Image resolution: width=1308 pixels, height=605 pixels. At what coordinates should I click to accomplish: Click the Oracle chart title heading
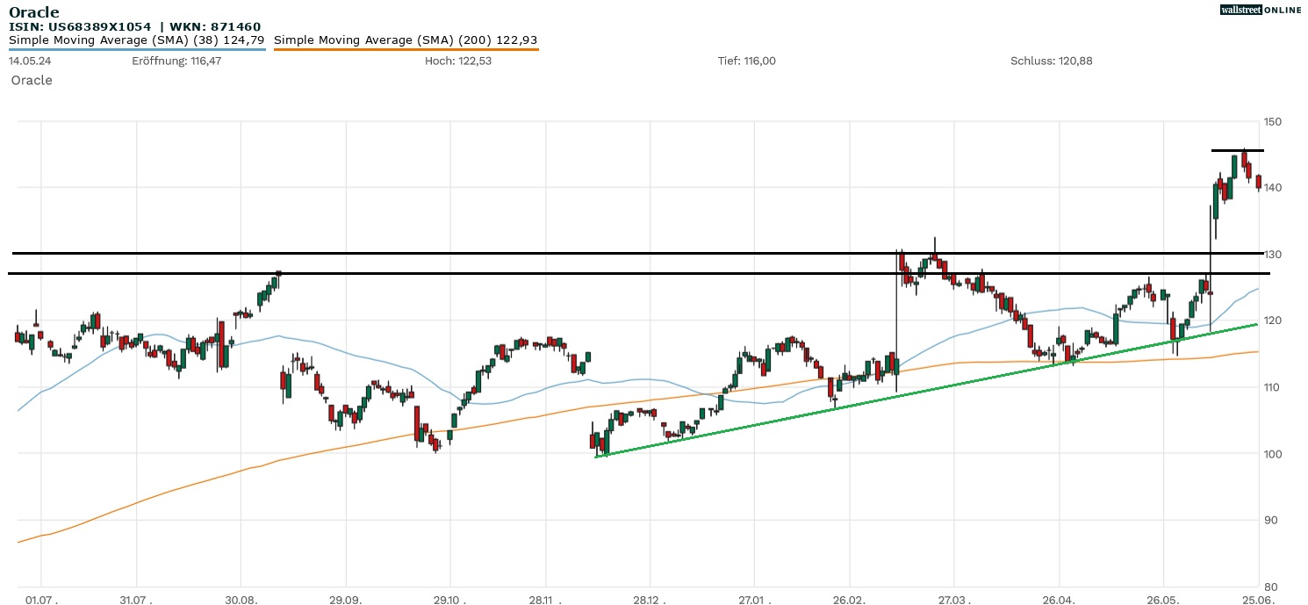(x=34, y=12)
